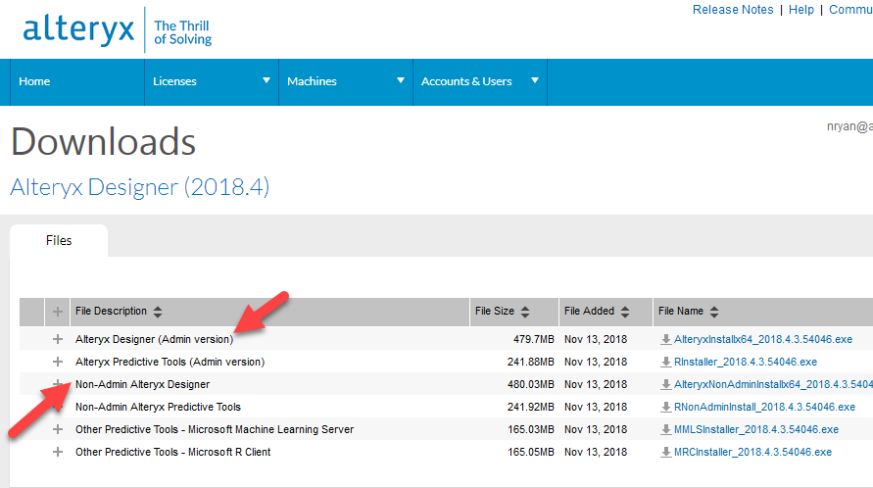The width and height of the screenshot is (873, 488).
Task: Expand Microsoft R Client row
Action: click(x=58, y=452)
